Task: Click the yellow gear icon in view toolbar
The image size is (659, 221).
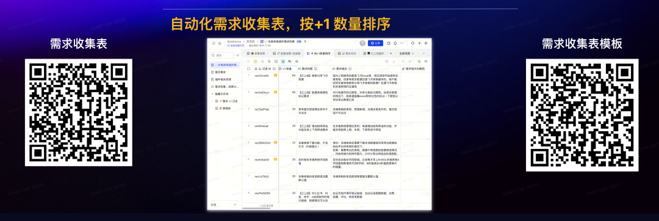Action: (256, 61)
